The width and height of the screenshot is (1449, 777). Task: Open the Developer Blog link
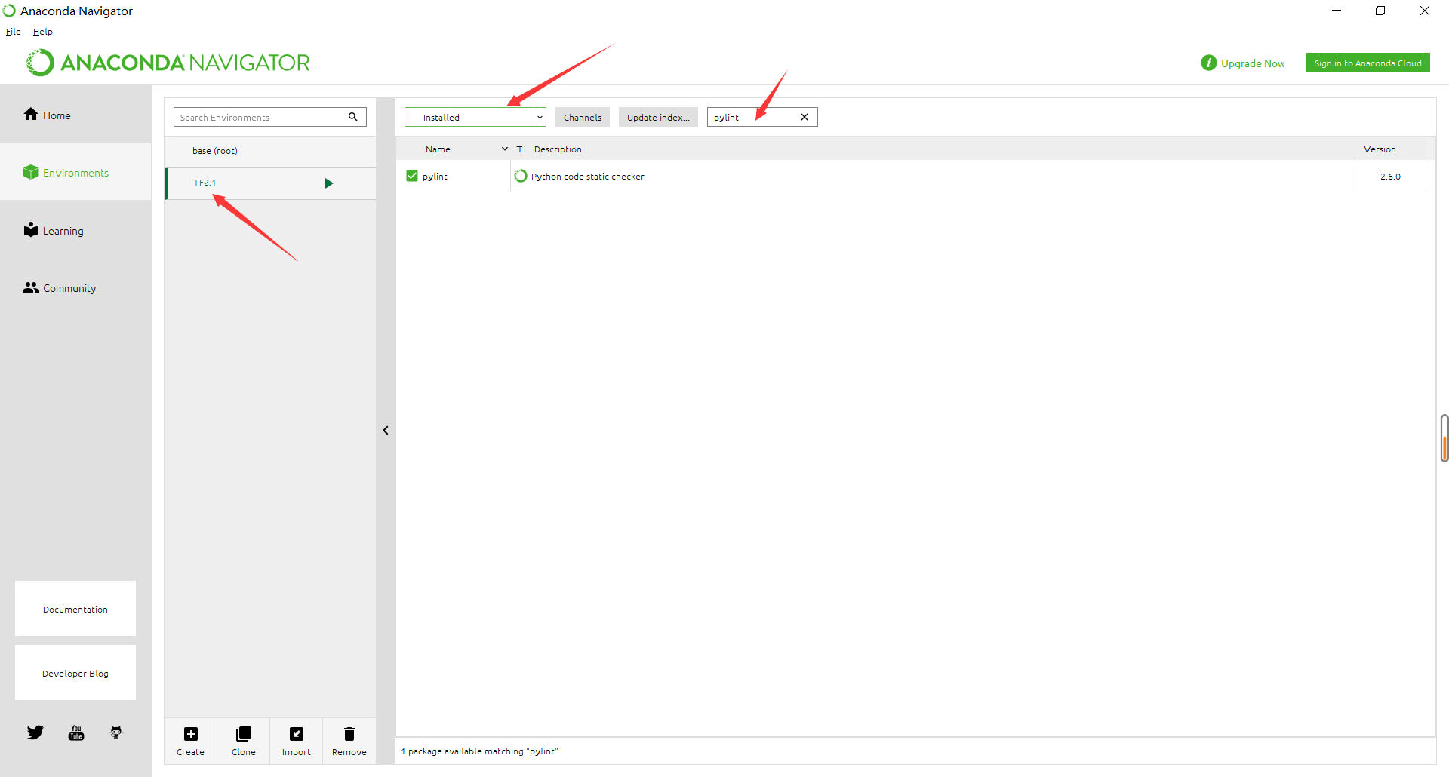pos(75,673)
